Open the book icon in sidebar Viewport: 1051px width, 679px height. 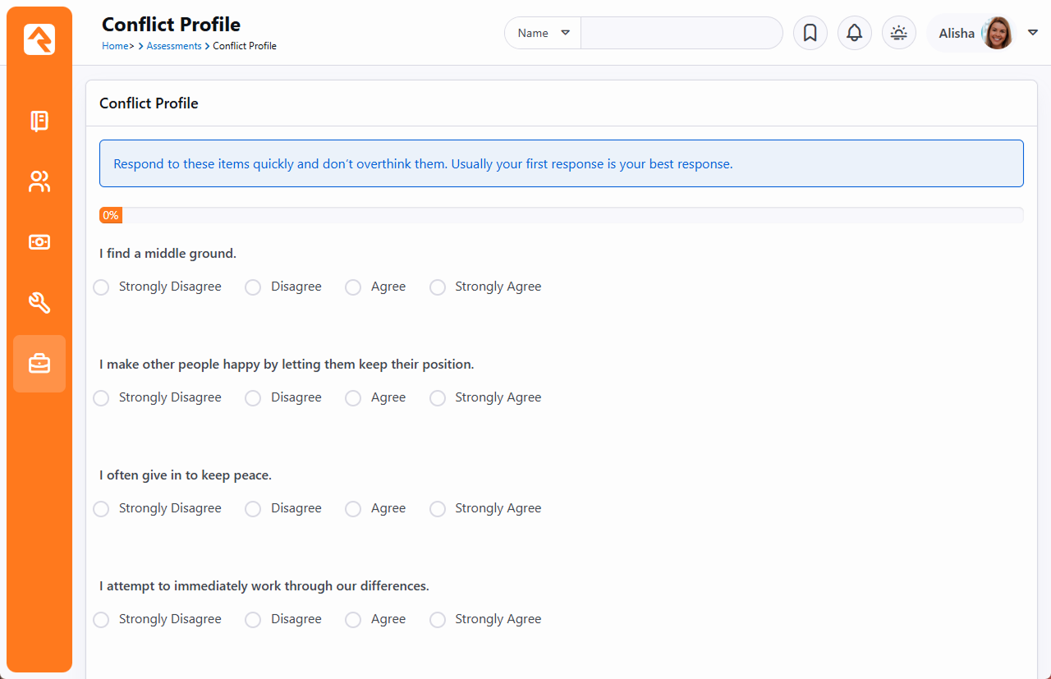click(x=39, y=122)
